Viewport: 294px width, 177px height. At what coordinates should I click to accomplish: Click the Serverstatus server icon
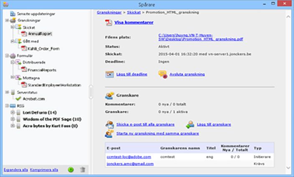13,92
